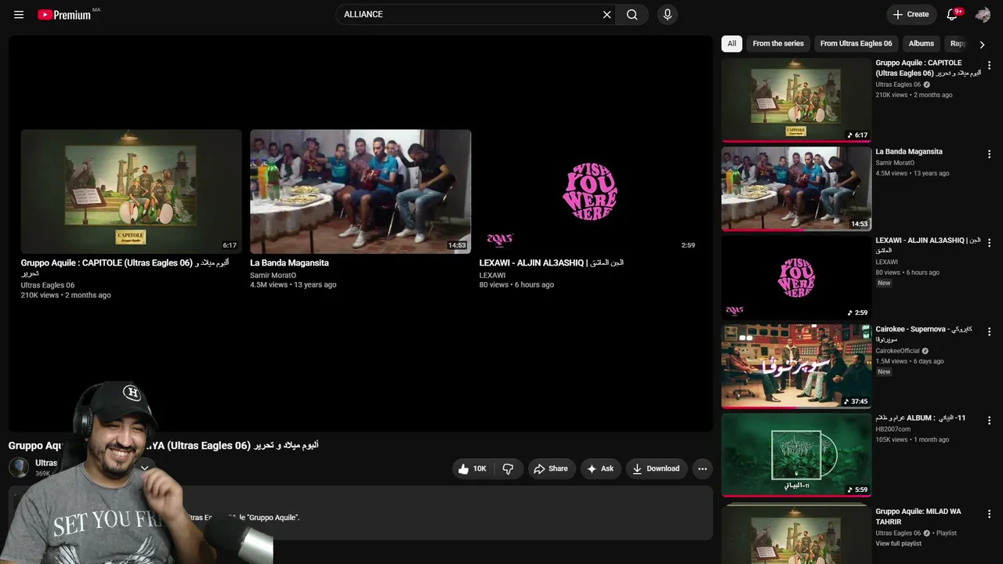Image resolution: width=1003 pixels, height=564 pixels.
Task: Open sidebar green album thumbnail 5:59
Action: point(796,455)
